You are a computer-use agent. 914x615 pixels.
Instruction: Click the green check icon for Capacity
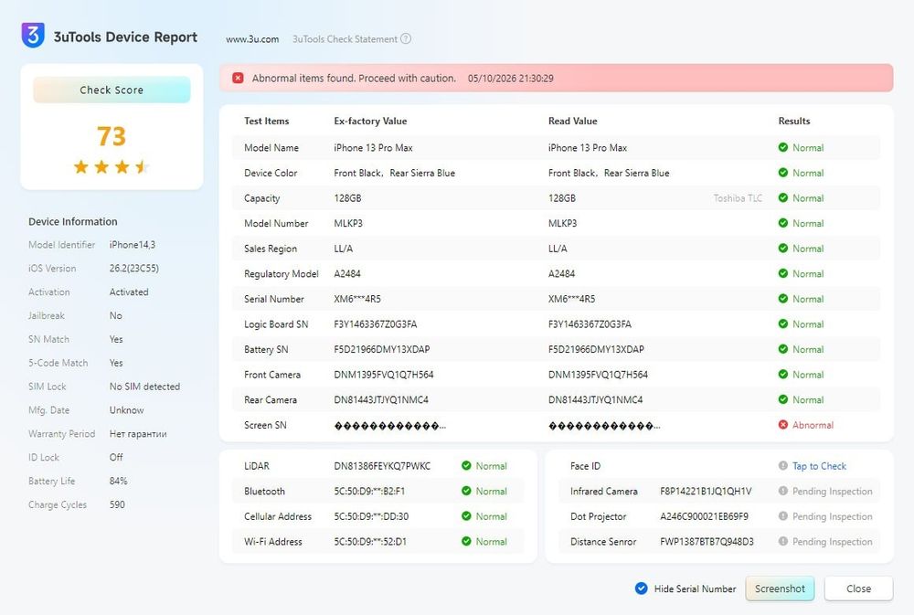point(783,197)
